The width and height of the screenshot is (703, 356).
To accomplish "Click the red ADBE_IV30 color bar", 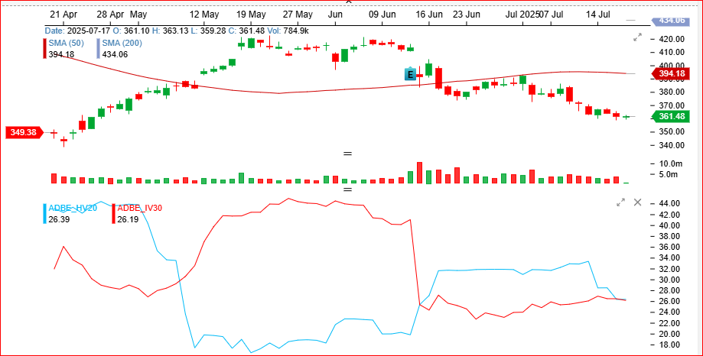I will (112, 214).
